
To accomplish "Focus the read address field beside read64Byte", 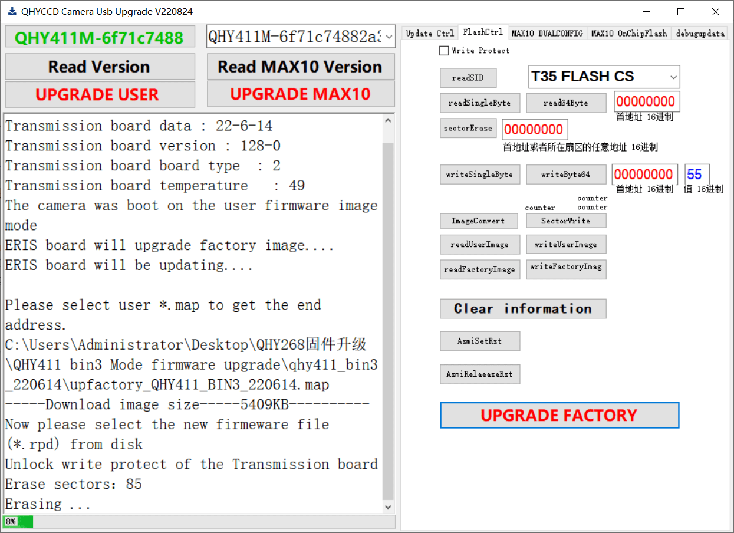I will (x=647, y=101).
